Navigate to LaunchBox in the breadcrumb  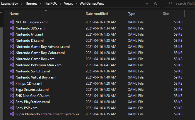pos(10,4)
